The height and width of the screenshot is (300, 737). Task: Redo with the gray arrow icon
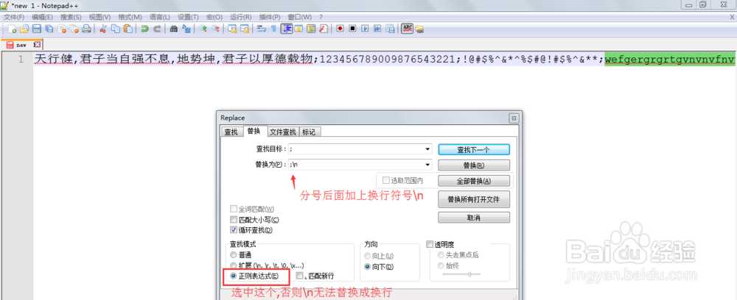point(157,29)
